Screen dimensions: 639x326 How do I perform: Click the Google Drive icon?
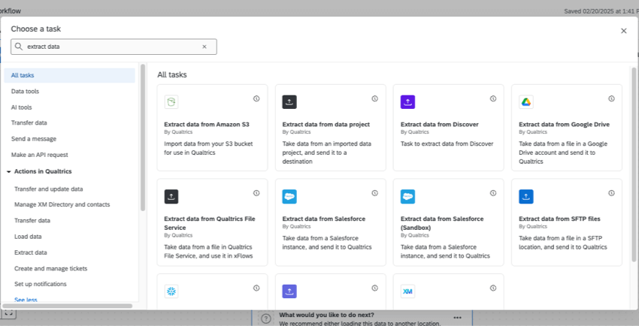pos(525,102)
